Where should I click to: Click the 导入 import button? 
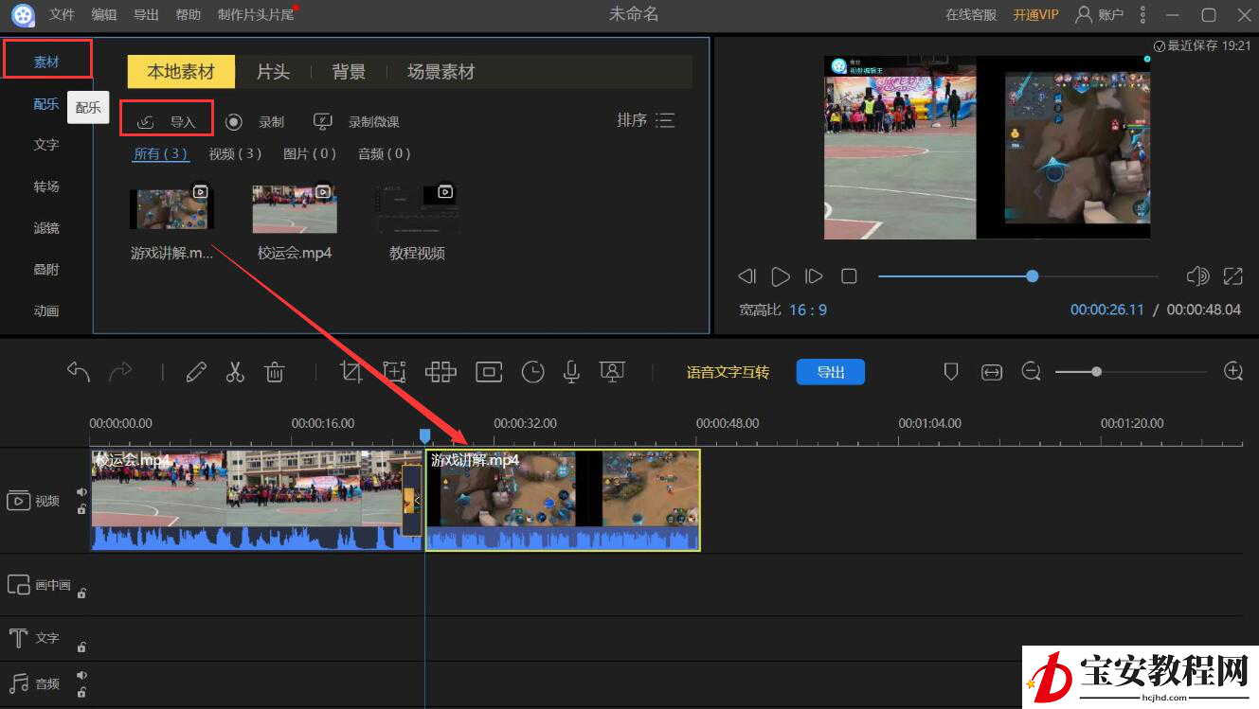point(167,121)
